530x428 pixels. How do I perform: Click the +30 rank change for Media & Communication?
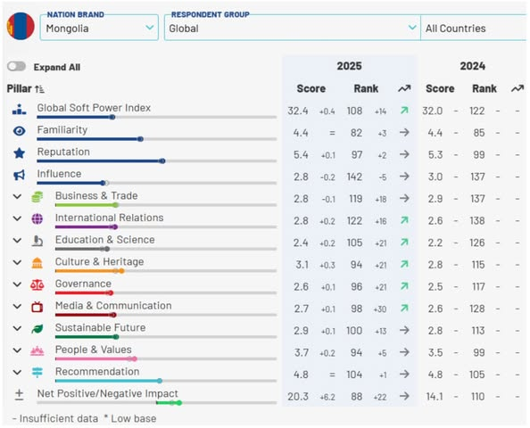pyautogui.click(x=380, y=309)
